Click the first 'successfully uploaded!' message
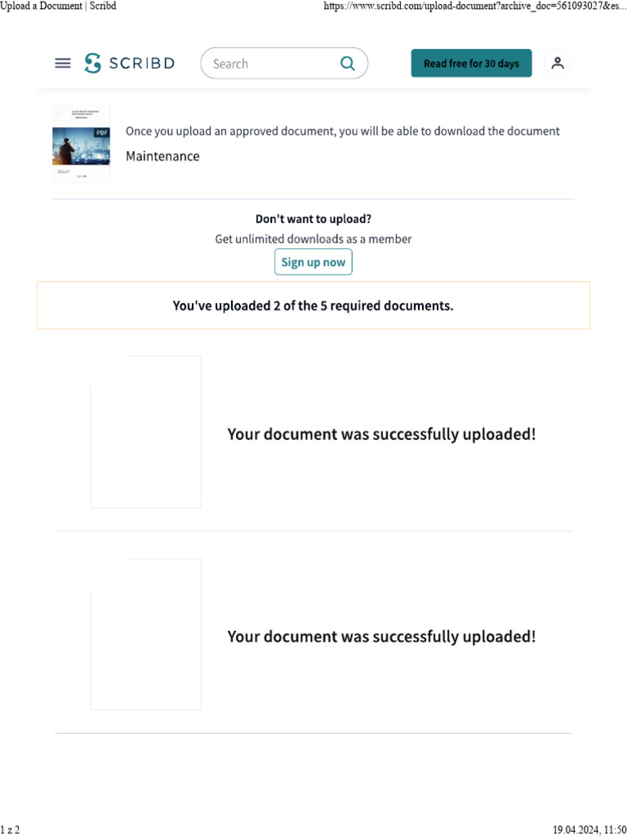The width and height of the screenshot is (627, 836). 381,434
